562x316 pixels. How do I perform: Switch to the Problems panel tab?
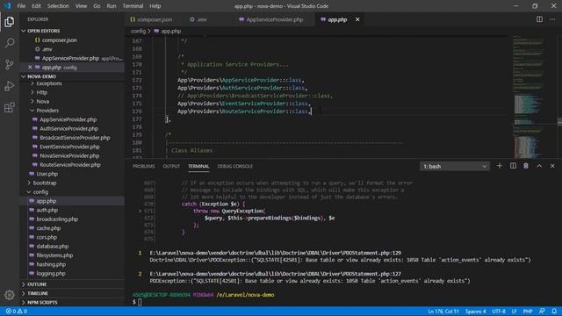143,166
